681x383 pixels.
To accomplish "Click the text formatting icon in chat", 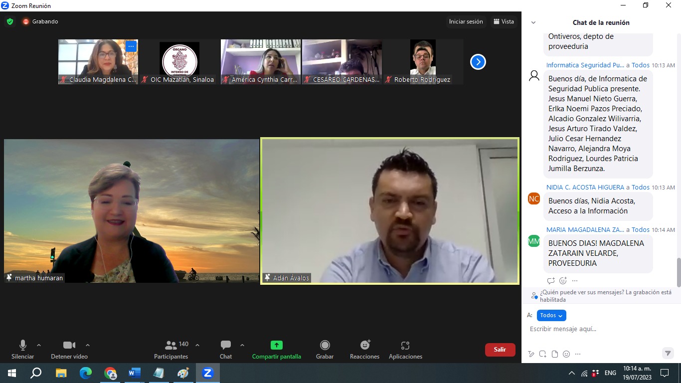I will click(531, 354).
